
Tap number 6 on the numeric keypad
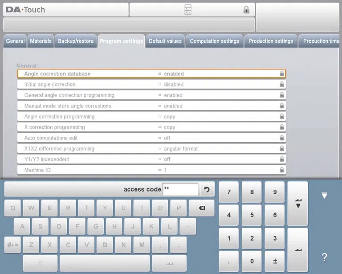point(275,215)
